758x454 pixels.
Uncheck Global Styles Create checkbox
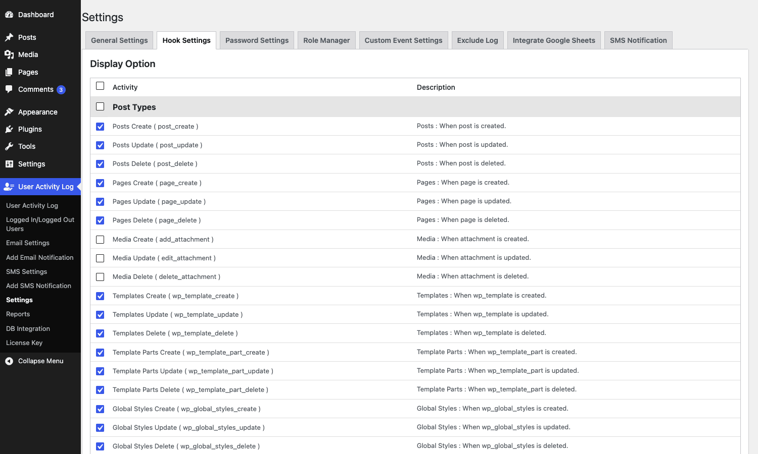(x=100, y=409)
